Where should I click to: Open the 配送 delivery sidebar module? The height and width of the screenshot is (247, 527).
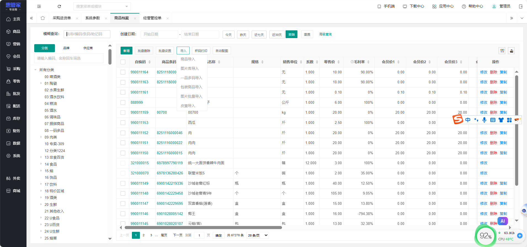13,106
